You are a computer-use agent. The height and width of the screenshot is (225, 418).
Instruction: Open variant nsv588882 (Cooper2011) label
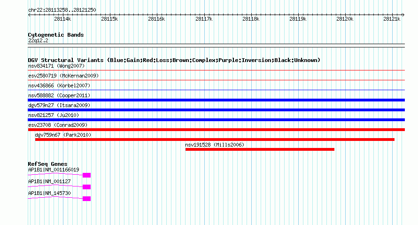point(59,95)
